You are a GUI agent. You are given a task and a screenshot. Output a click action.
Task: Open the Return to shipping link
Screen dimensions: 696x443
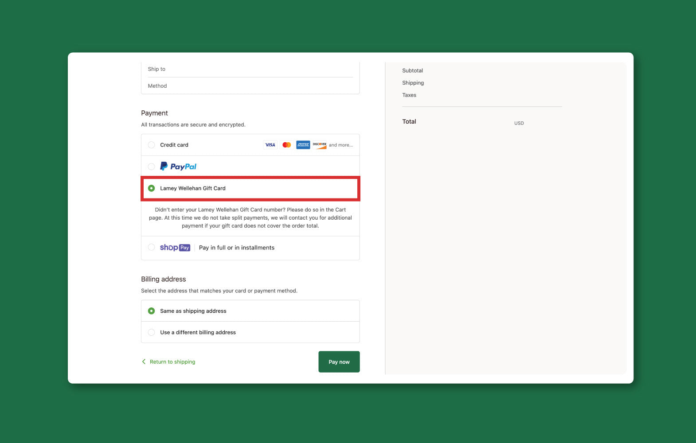coord(172,362)
